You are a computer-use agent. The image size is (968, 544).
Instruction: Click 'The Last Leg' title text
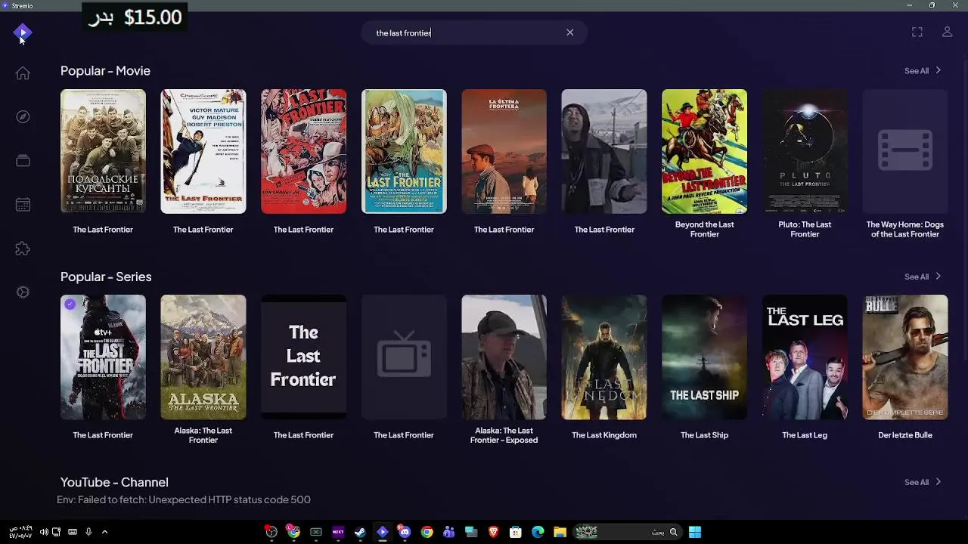tap(805, 435)
